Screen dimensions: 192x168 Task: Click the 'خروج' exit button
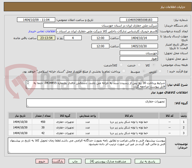point(42,161)
